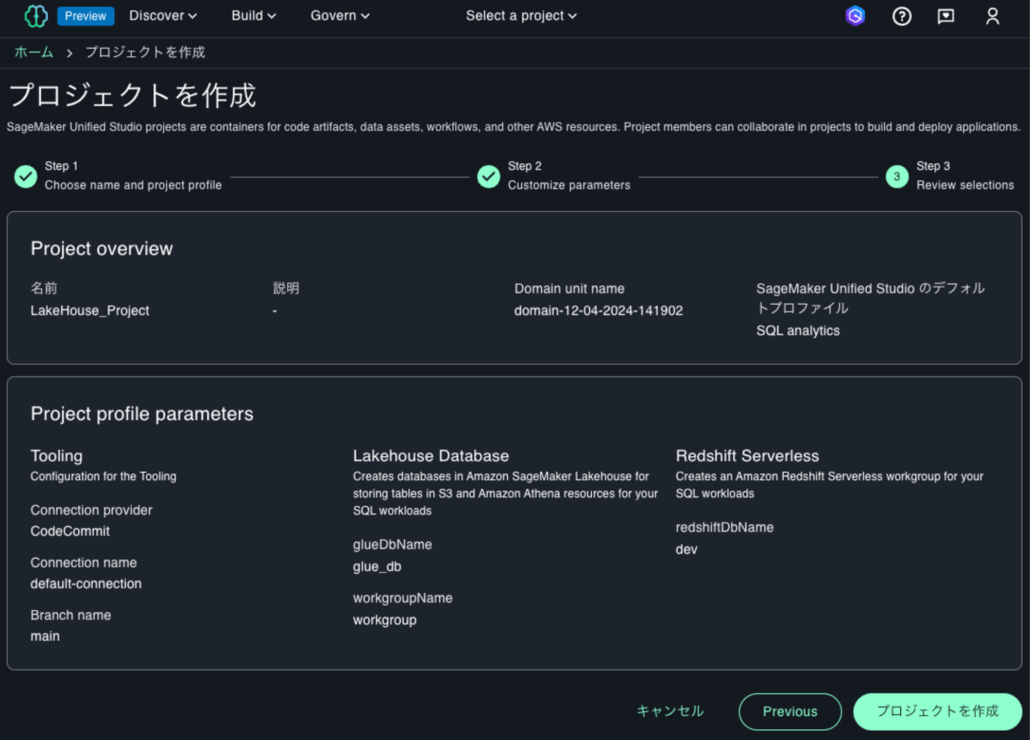Click the main branch name value
Screen dimensions: 1030x740
pyautogui.click(x=45, y=636)
